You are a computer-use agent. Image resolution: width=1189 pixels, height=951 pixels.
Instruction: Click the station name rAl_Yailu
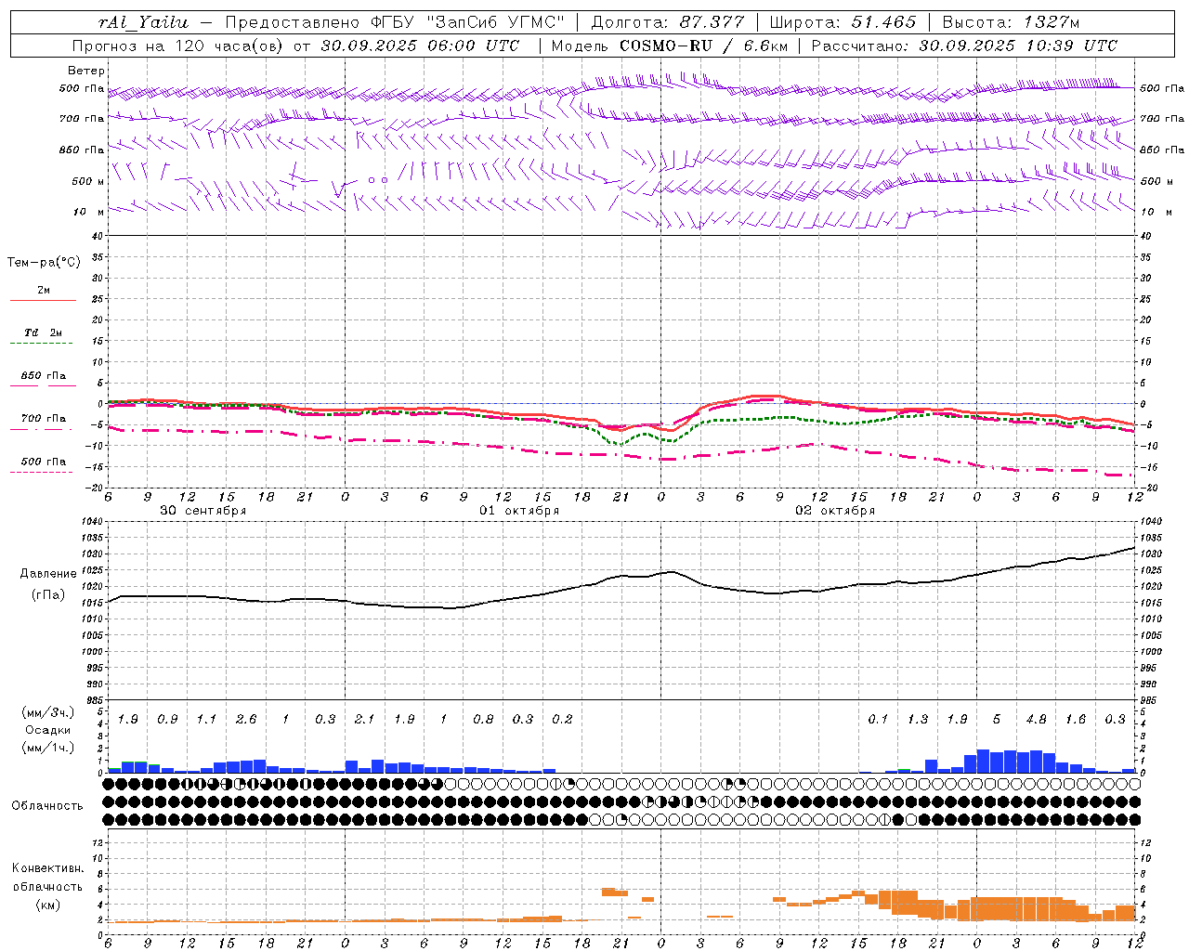coord(142,22)
